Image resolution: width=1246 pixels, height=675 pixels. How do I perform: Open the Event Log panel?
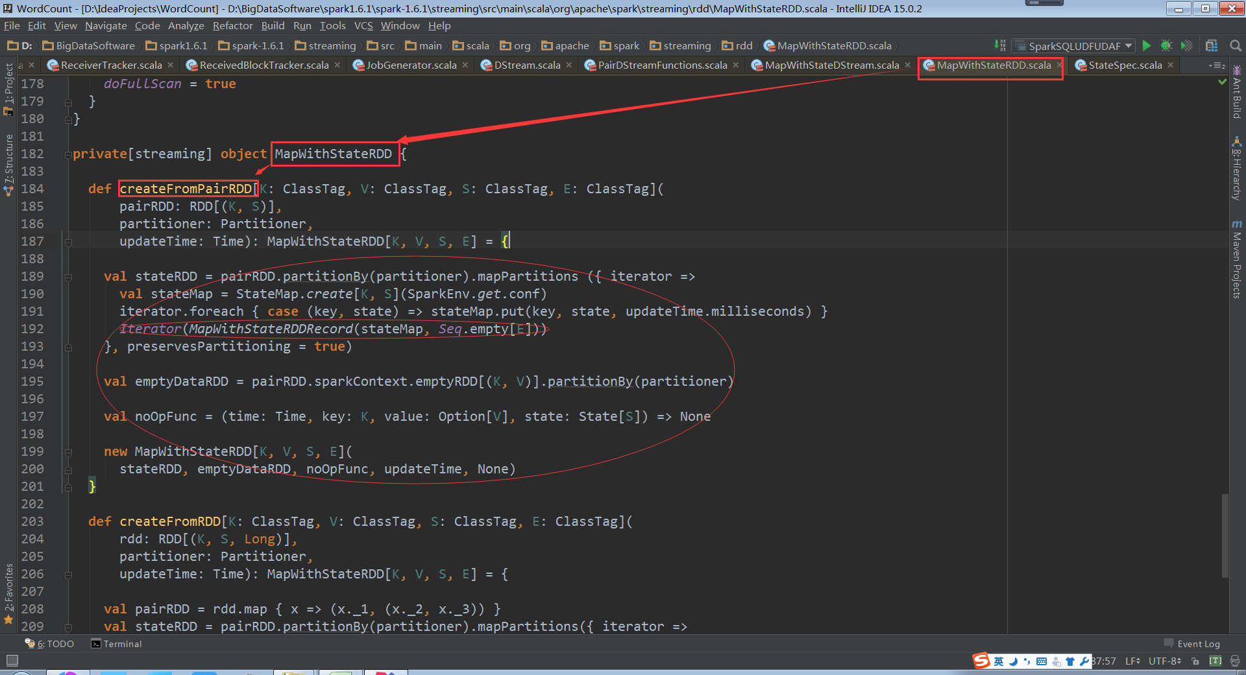[1191, 644]
